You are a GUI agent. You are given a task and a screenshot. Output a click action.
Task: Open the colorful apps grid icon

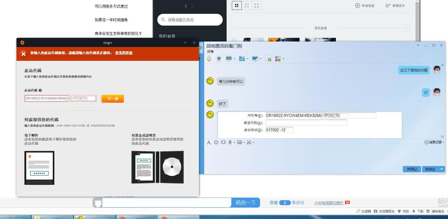pos(278,59)
